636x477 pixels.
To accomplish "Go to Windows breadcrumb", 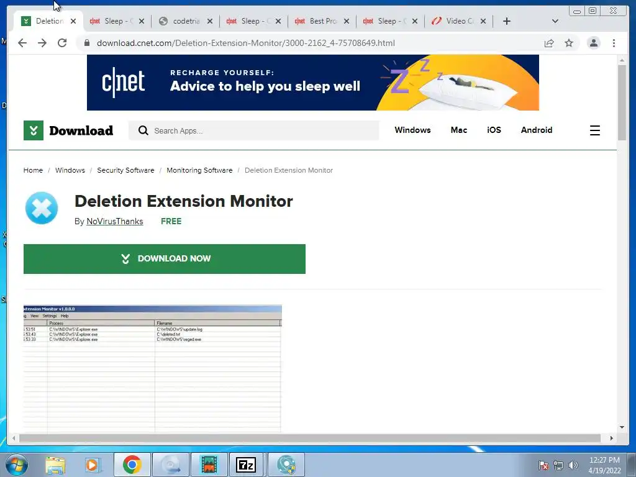I will [70, 170].
